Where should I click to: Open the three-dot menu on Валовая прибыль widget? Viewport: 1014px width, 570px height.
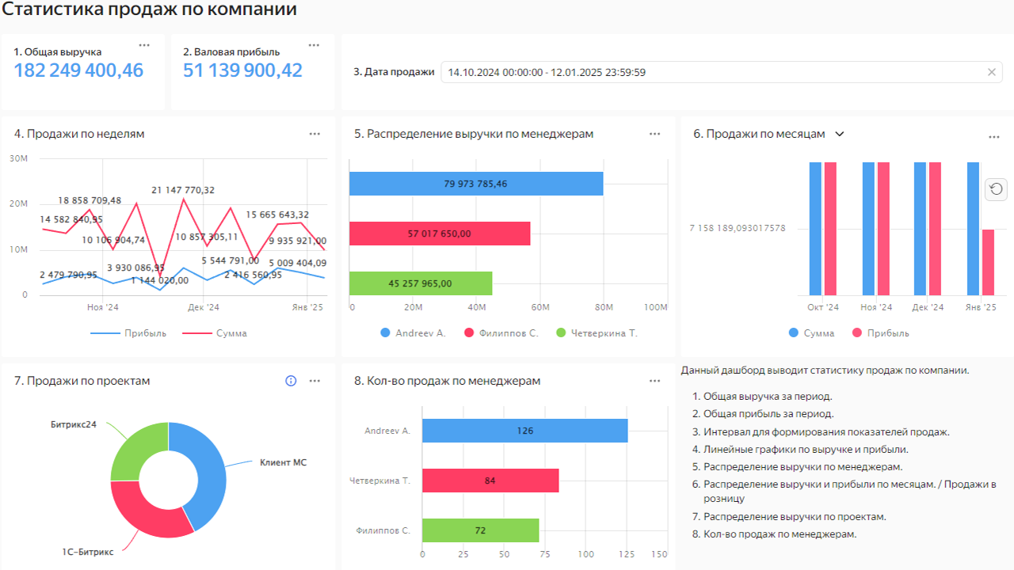[x=314, y=45]
